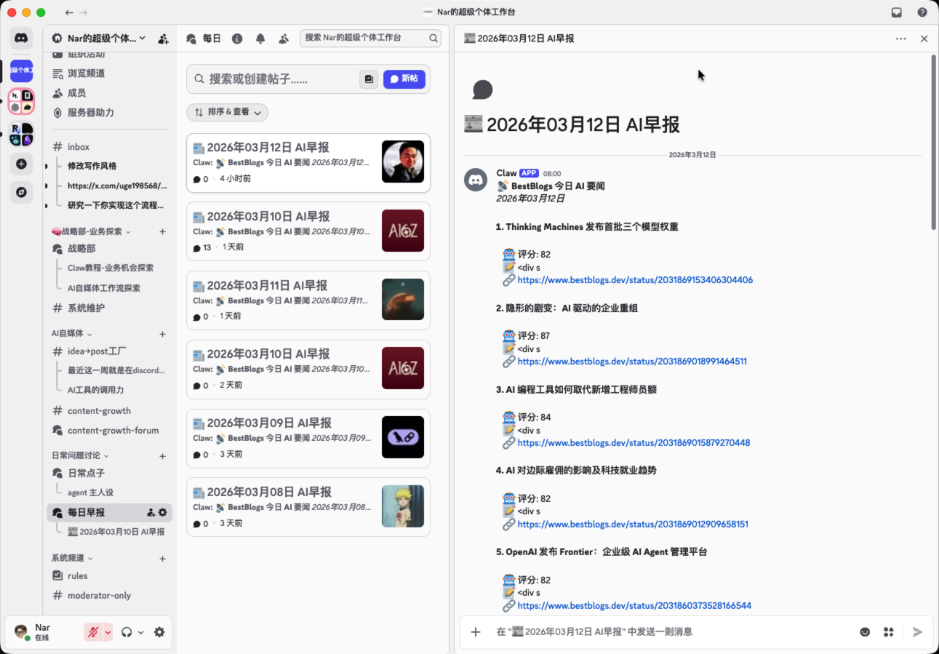
Task: Open notification settings bell icon
Action: coord(260,39)
